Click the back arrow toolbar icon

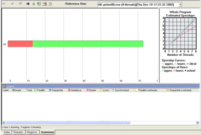[x=4, y=4]
